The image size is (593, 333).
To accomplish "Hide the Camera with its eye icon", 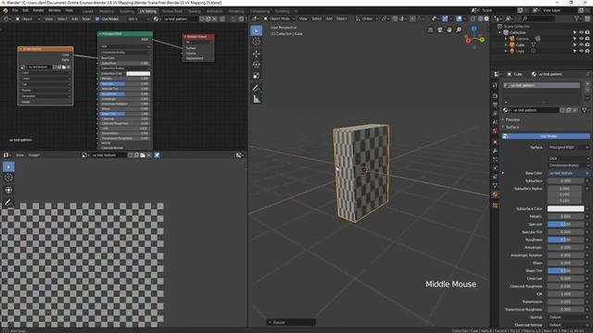I will (x=581, y=39).
